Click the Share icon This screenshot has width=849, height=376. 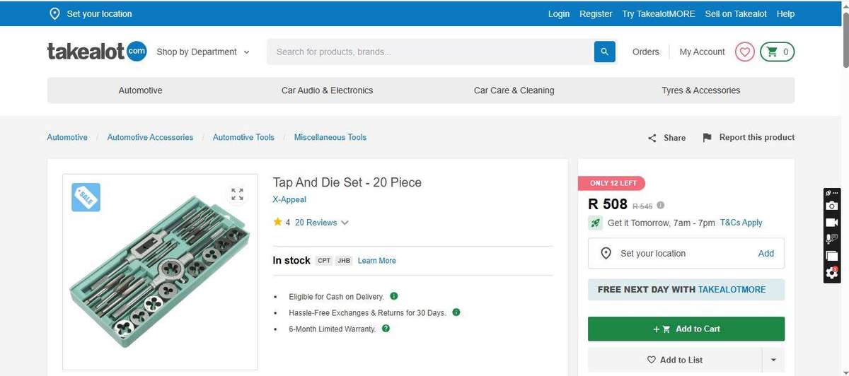[x=652, y=138]
